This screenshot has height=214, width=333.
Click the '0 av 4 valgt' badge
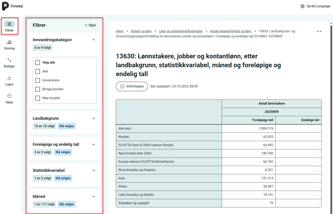coord(42,47)
